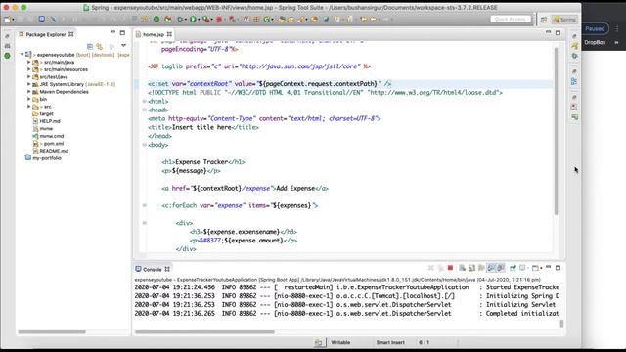Expand the src/main/resources folder
The image size is (626, 352).
click(28, 69)
